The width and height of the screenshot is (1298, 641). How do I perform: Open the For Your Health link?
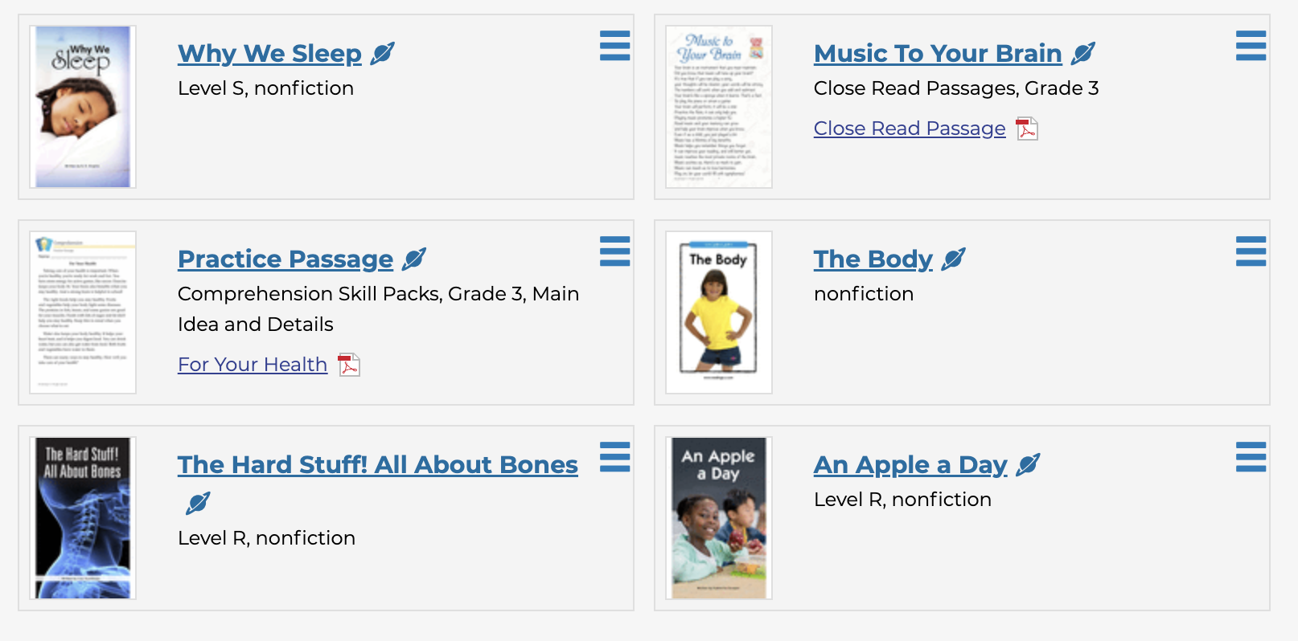tap(252, 365)
